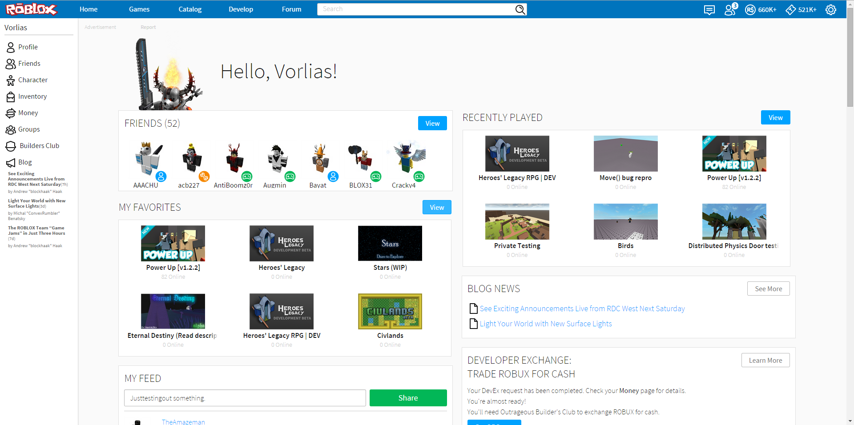
Task: Click the 660K+ ROBUX amount
Action: [x=767, y=10]
